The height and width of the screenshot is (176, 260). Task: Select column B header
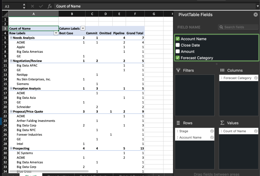[72, 14]
